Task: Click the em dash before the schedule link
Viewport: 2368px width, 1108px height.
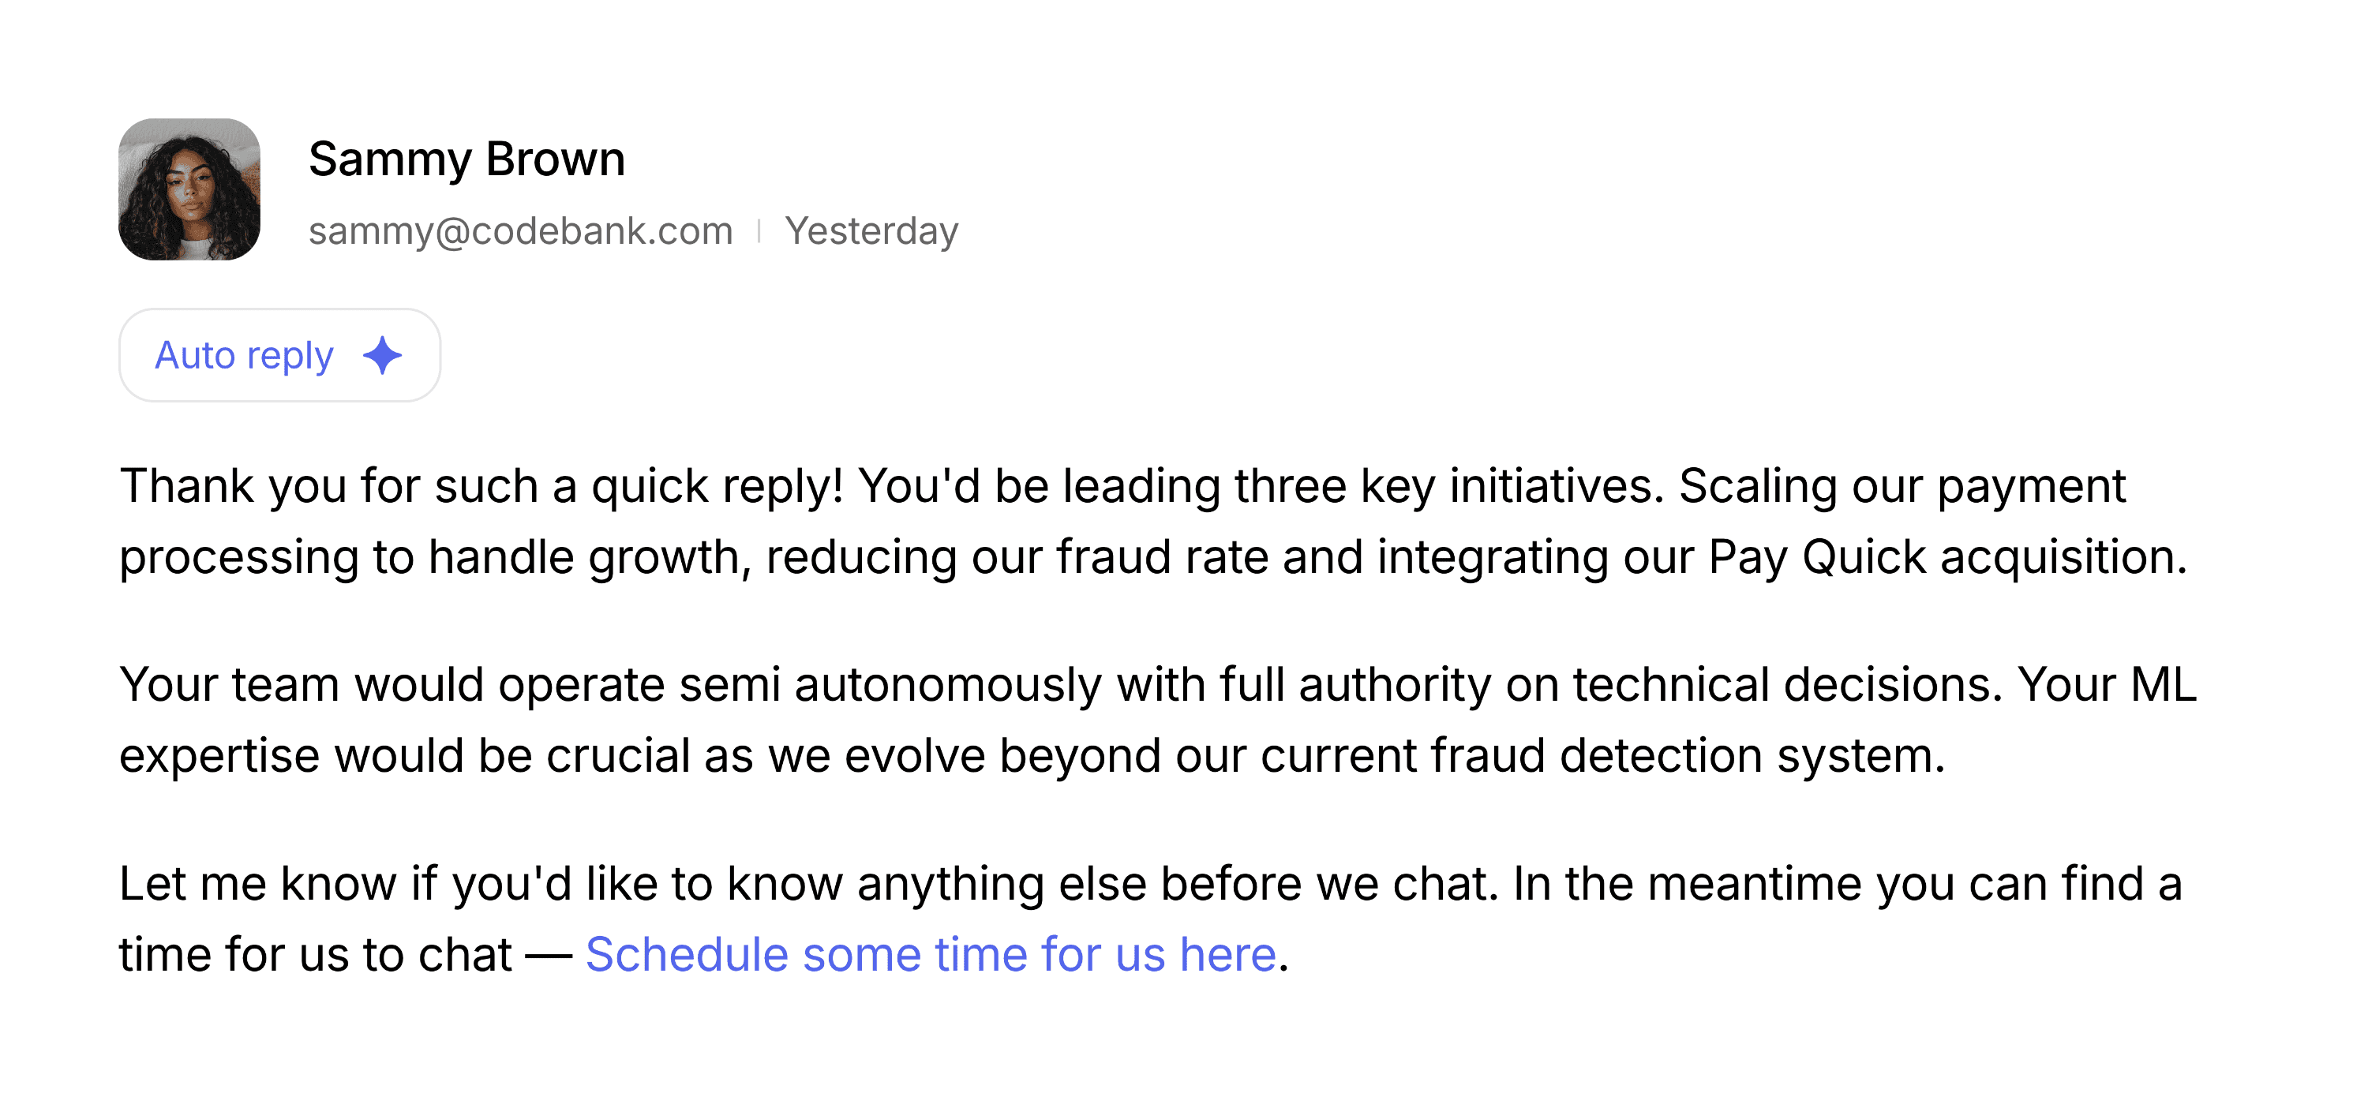Action: [x=549, y=956]
